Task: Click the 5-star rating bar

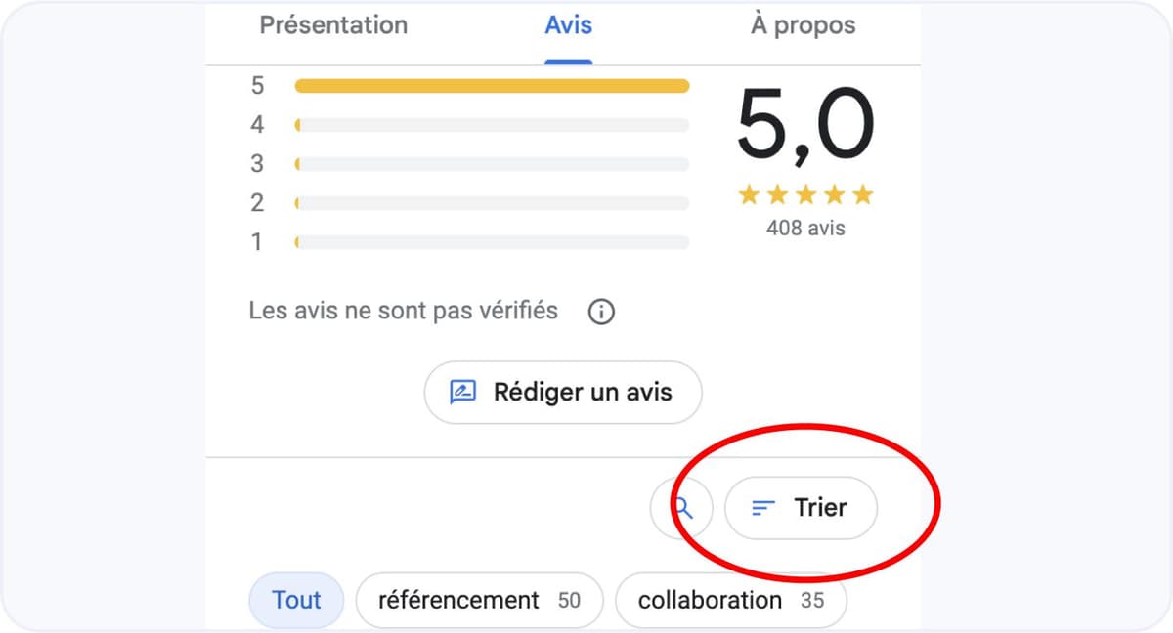Action: pyautogui.click(x=492, y=86)
